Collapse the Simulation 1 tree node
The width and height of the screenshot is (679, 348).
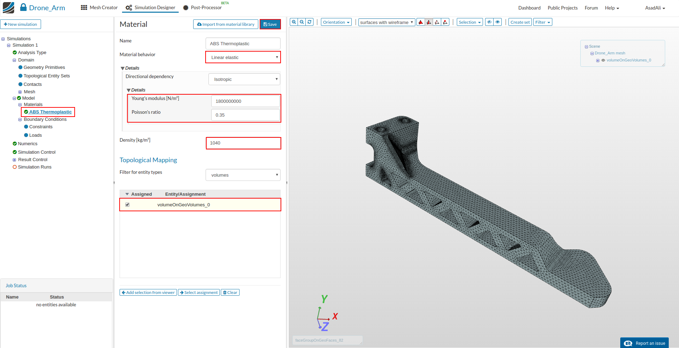(x=9, y=46)
